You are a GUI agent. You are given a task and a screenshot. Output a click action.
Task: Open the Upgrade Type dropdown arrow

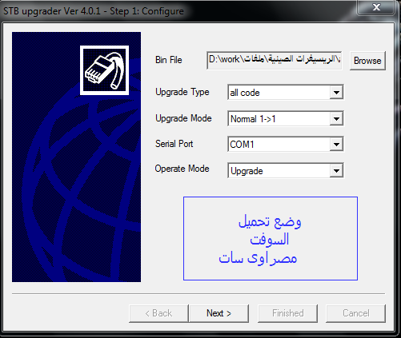click(x=336, y=93)
